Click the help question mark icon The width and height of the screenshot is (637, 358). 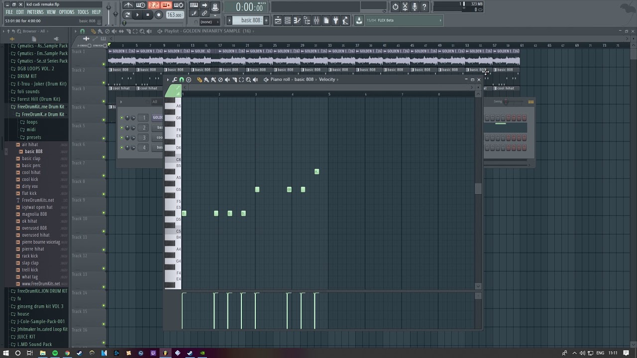(x=424, y=6)
